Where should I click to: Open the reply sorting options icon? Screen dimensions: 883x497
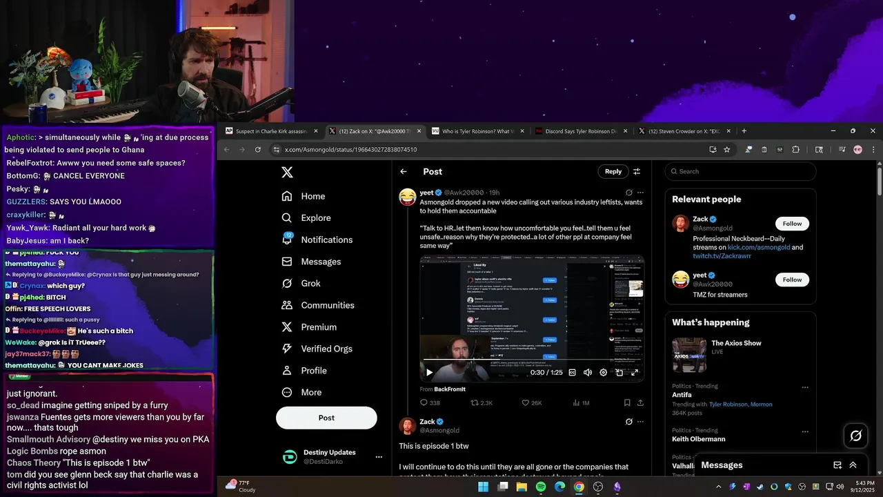tap(637, 172)
